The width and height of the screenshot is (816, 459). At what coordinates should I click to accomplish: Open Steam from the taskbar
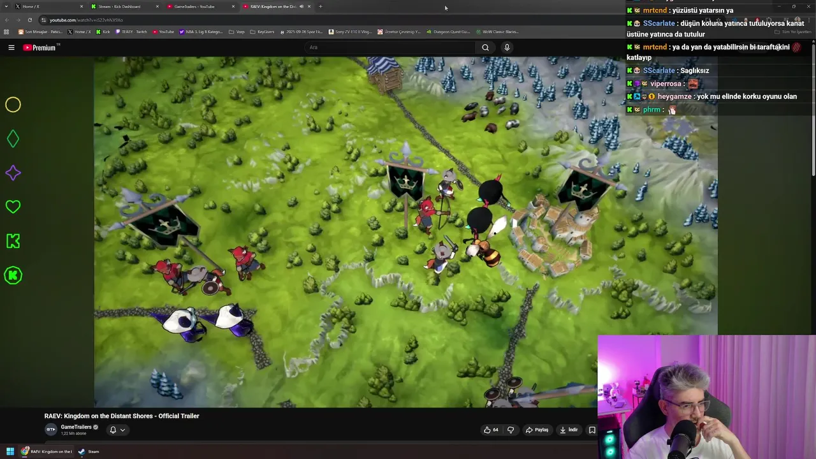89,451
